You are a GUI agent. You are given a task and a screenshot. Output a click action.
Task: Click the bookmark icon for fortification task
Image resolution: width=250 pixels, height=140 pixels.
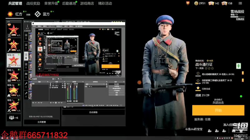[243, 80]
